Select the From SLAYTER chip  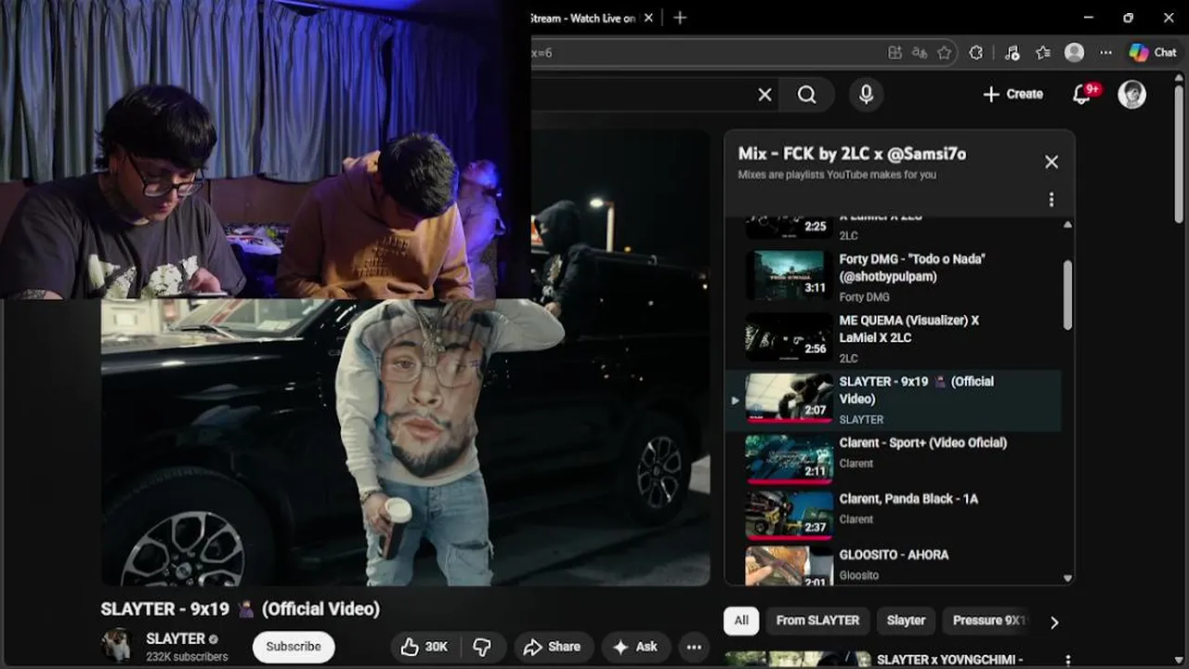[x=817, y=621]
